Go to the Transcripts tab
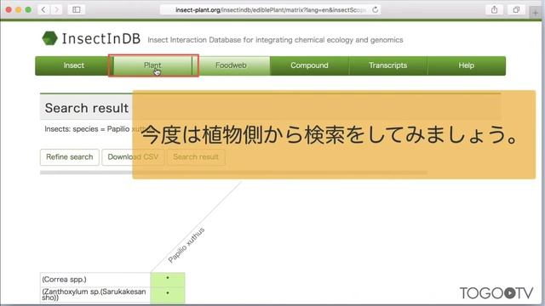Image resolution: width=545 pixels, height=306 pixels. click(x=388, y=65)
